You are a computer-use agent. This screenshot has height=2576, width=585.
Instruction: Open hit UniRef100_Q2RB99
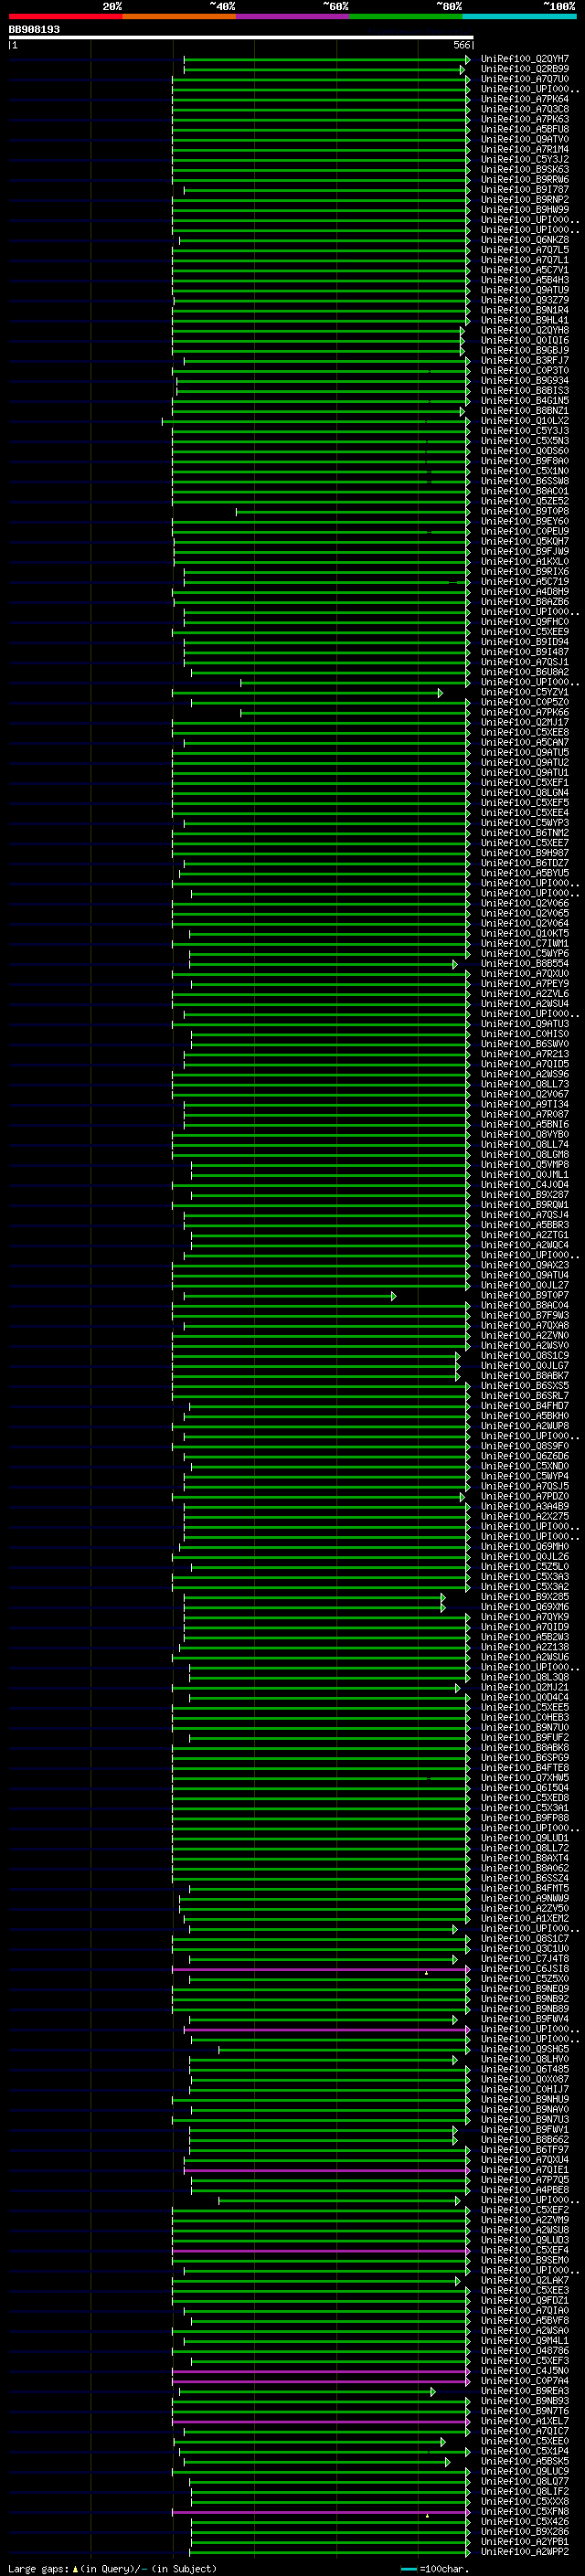point(525,69)
